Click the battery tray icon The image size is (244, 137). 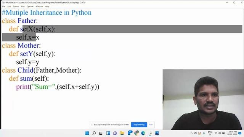coord(223,133)
